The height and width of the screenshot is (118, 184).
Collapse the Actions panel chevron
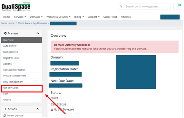tap(38, 109)
